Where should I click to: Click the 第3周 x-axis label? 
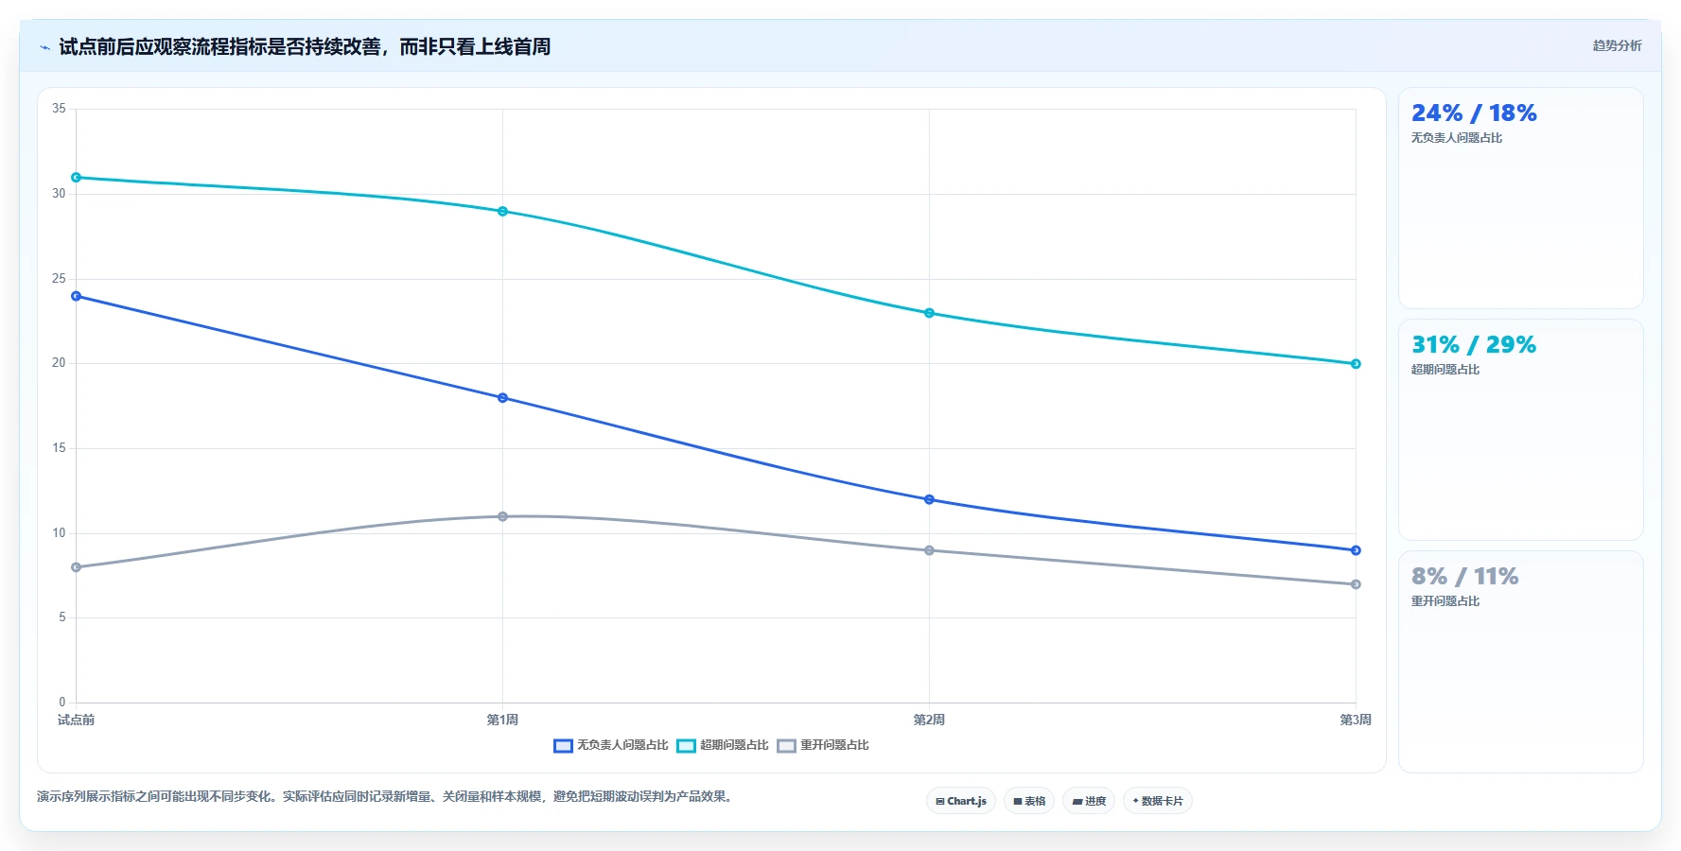pos(1356,720)
